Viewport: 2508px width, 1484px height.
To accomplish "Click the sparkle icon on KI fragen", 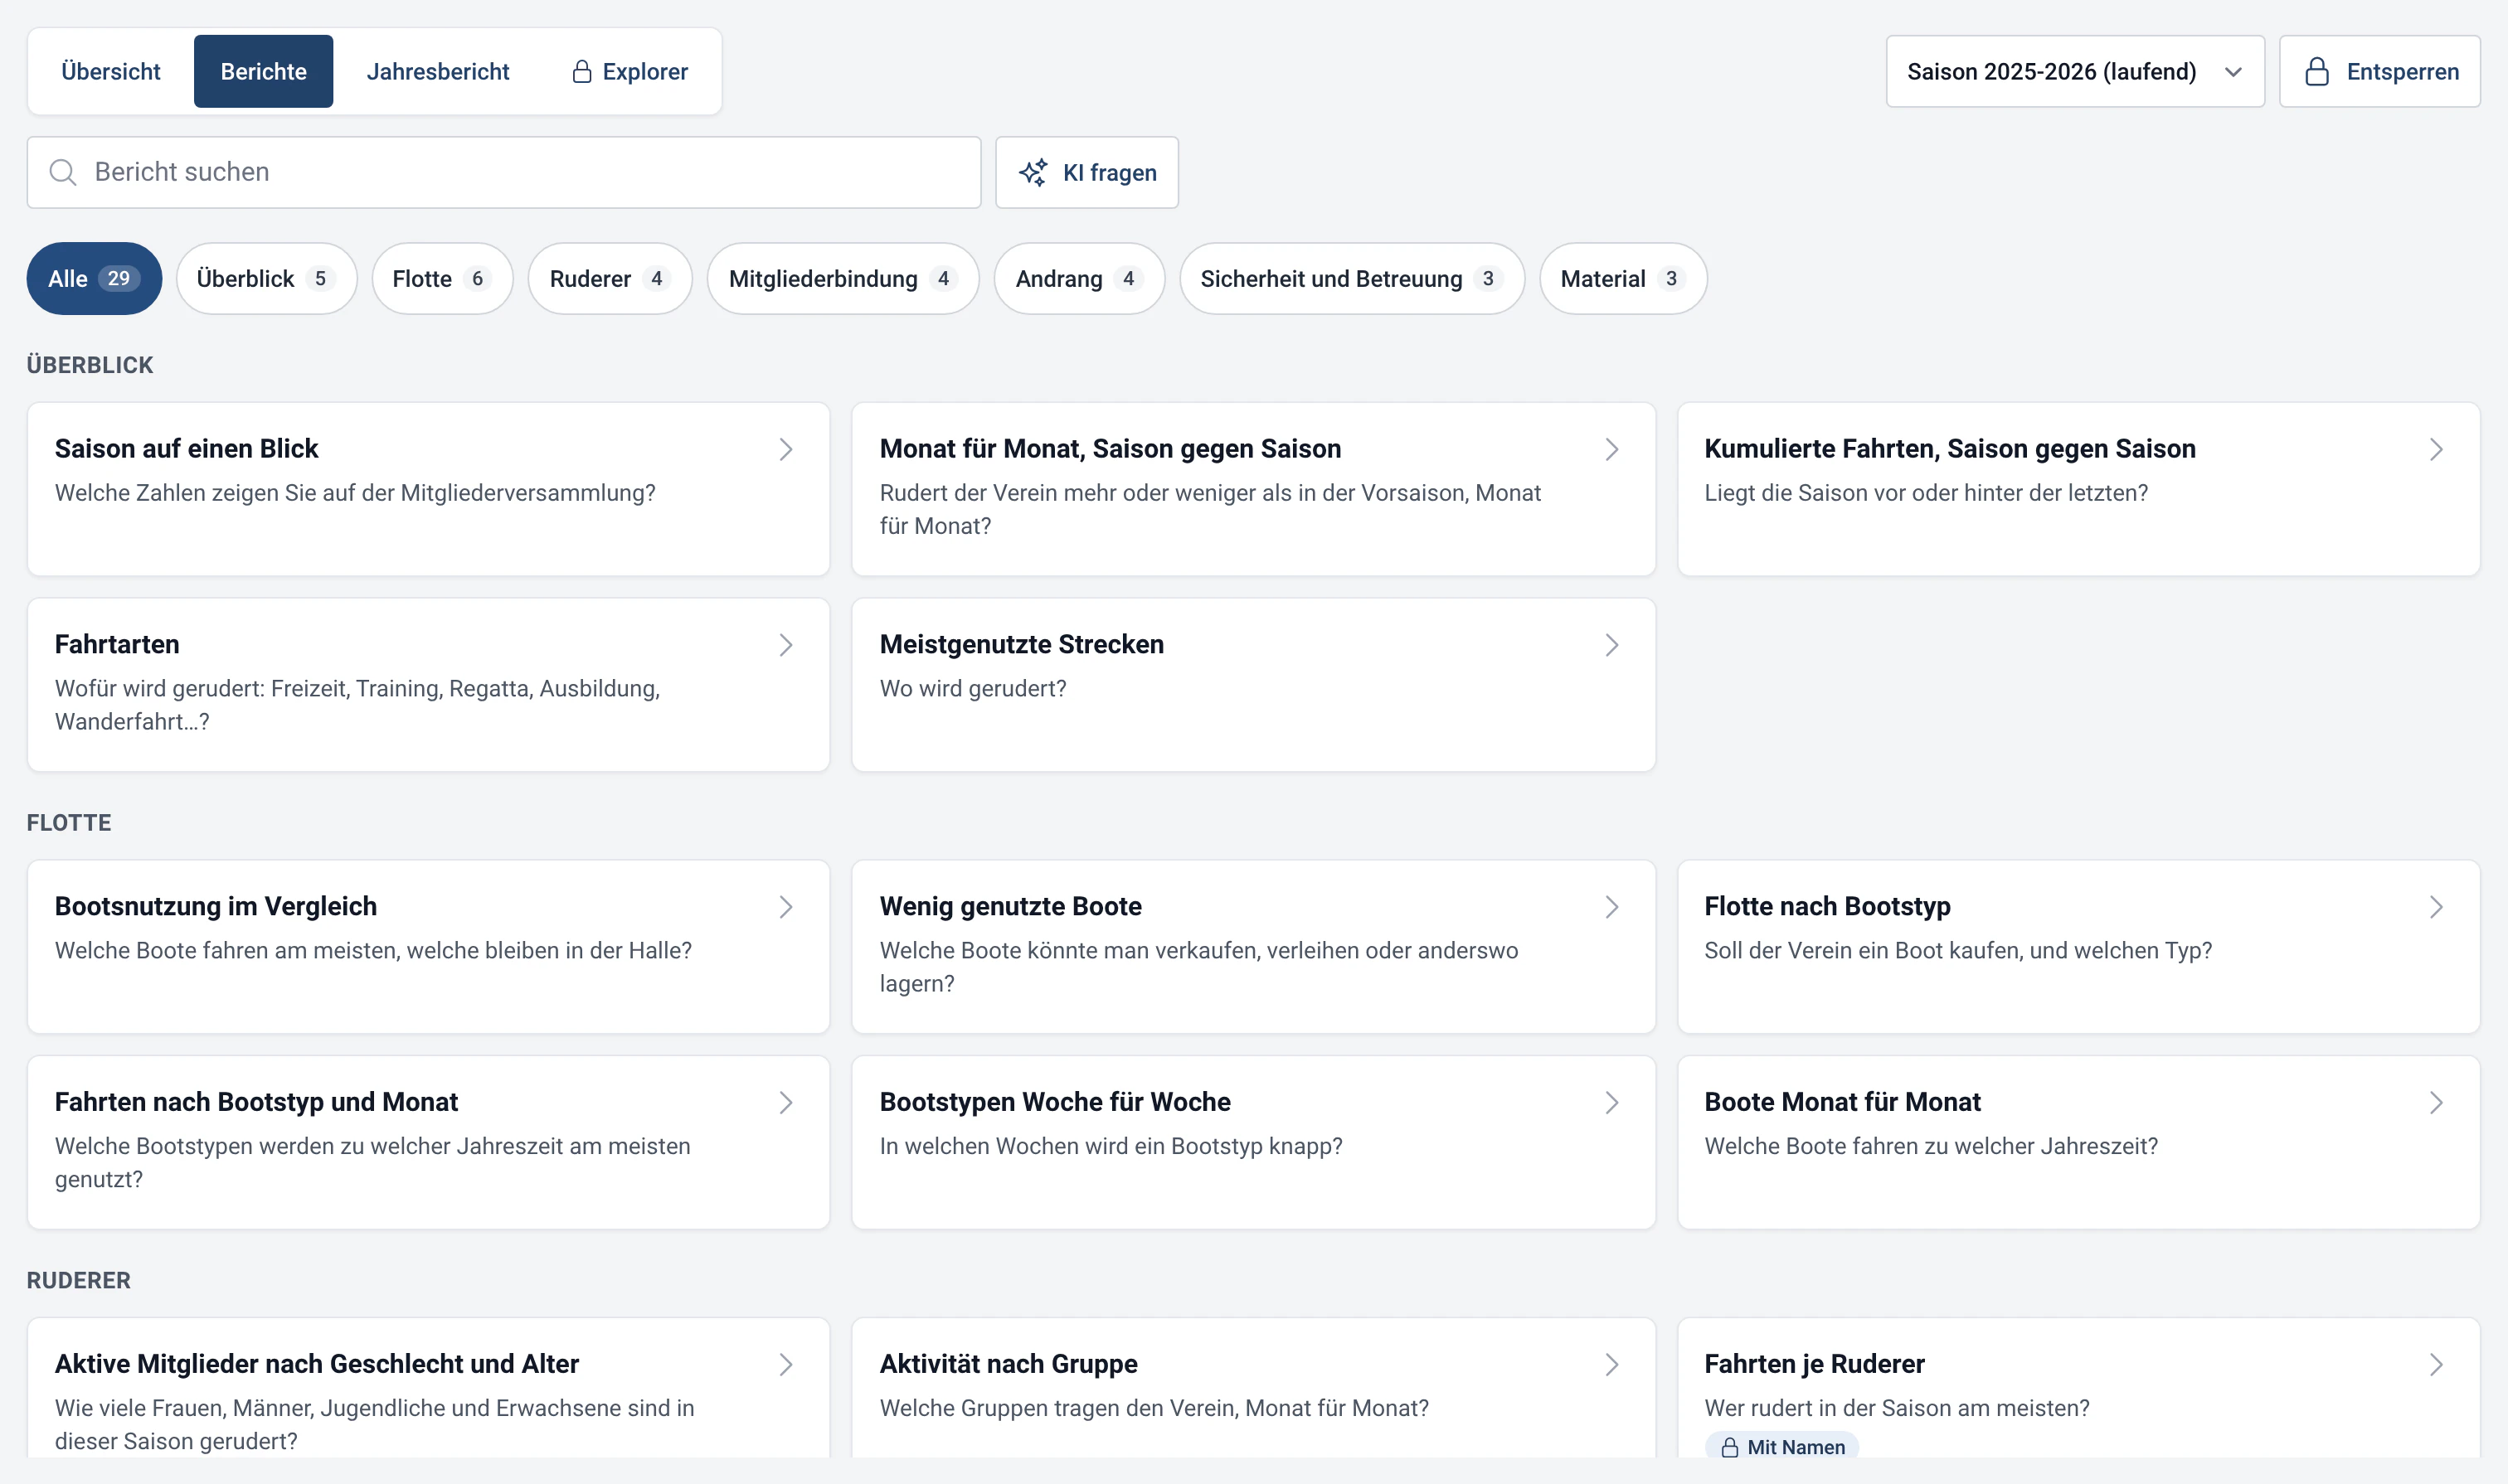I will pyautogui.click(x=1033, y=172).
